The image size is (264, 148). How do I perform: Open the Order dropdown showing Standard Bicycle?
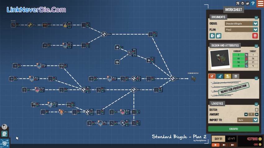coord(255,24)
